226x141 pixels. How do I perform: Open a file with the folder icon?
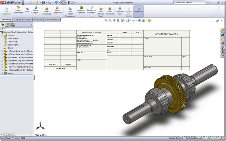pos(37,2)
